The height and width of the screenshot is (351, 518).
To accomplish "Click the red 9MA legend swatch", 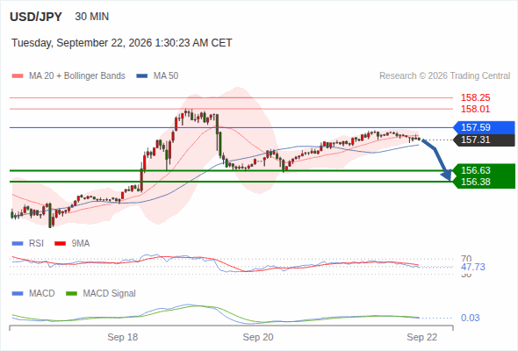I will tap(60, 244).
